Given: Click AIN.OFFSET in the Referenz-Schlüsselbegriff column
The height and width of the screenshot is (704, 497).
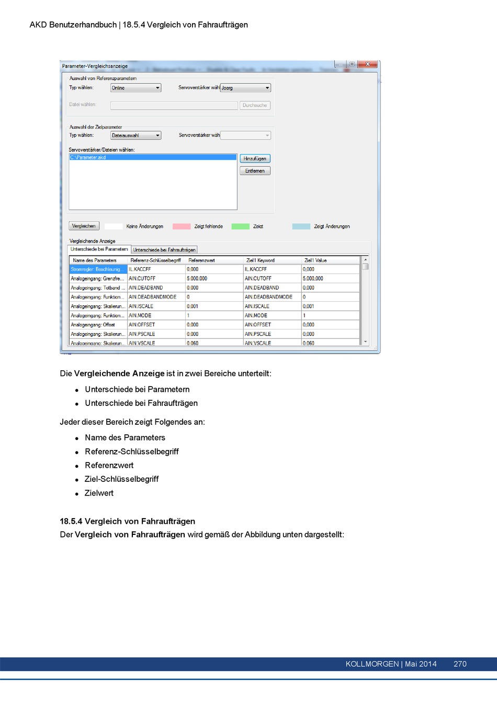Looking at the screenshot, I should (x=156, y=325).
